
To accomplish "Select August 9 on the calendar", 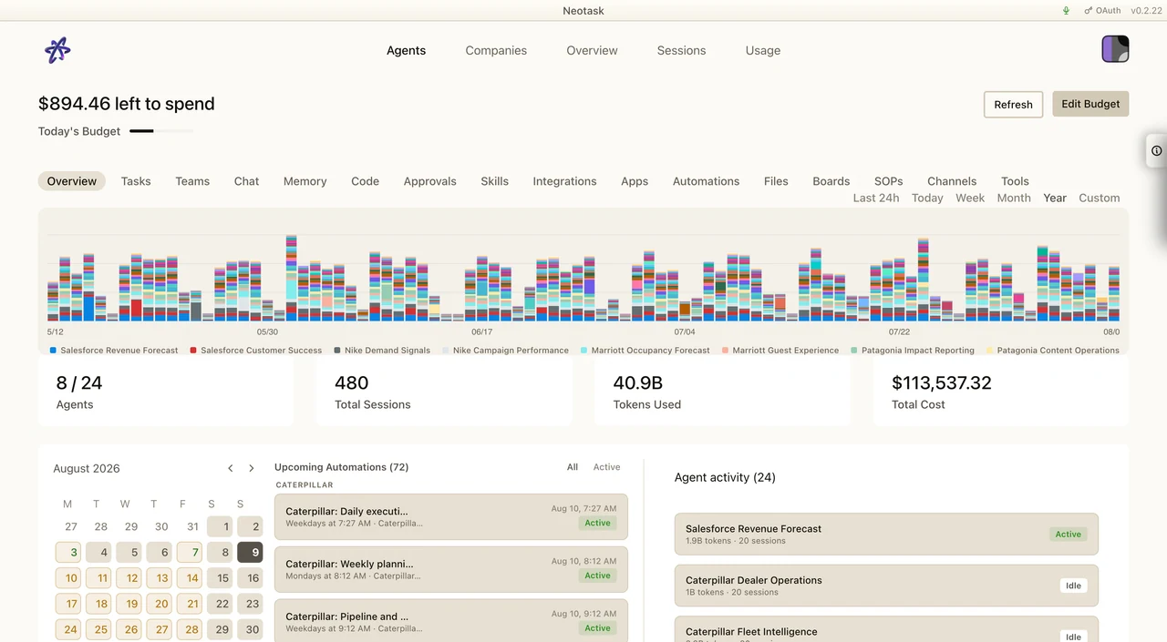I will tap(250, 552).
